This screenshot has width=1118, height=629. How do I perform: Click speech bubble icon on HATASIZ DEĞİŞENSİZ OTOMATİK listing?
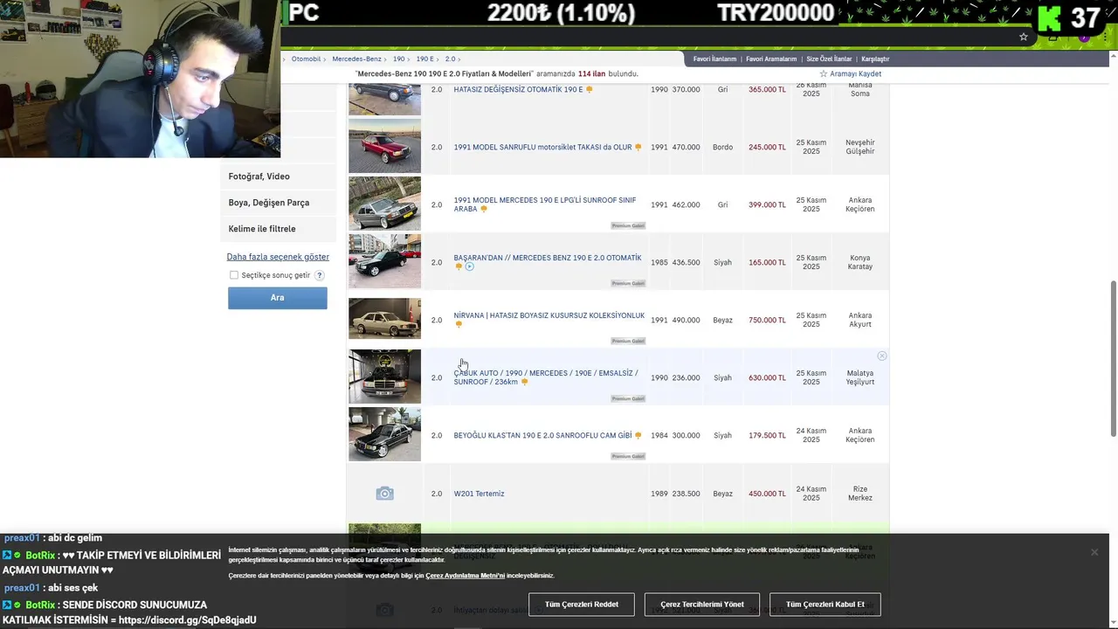[589, 90]
